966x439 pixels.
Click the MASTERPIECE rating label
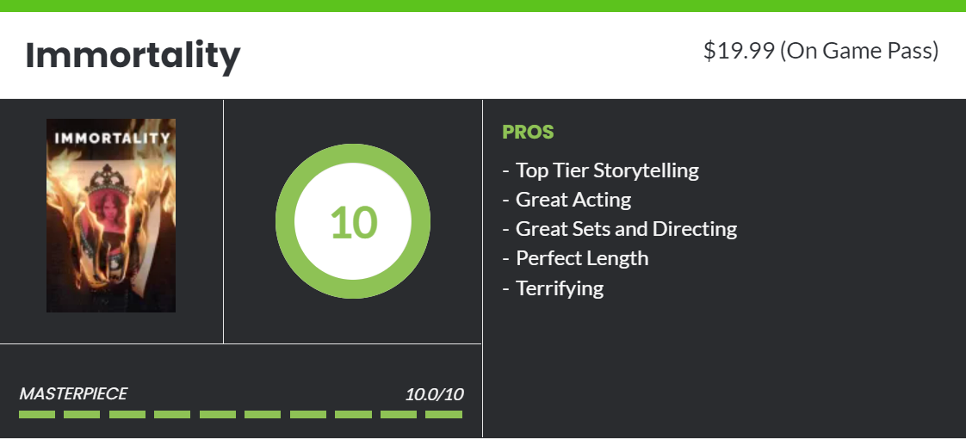coord(73,394)
